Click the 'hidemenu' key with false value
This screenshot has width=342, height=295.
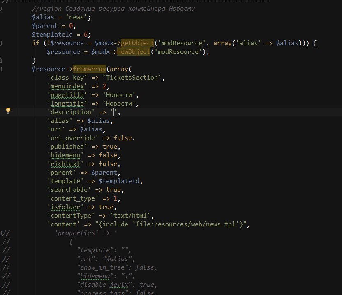pos(65,155)
